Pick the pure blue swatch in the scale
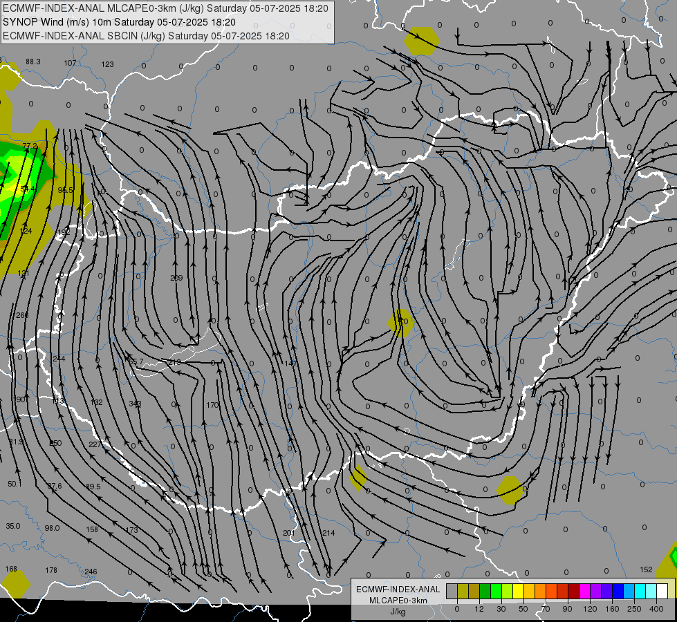The width and height of the screenshot is (677, 622). [x=618, y=591]
